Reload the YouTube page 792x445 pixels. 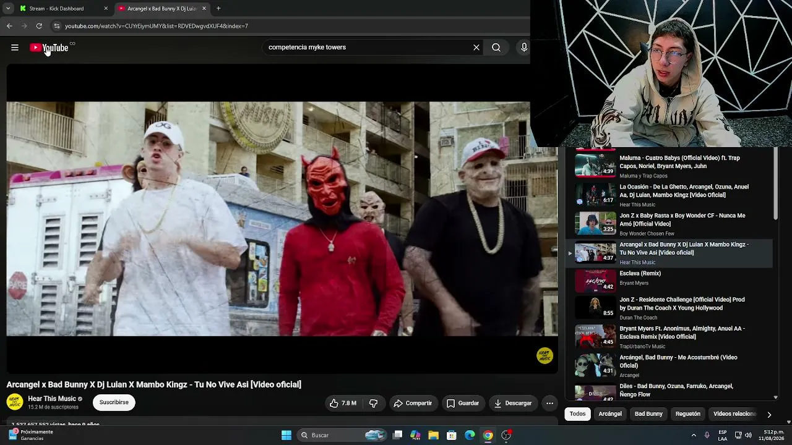[x=39, y=26]
